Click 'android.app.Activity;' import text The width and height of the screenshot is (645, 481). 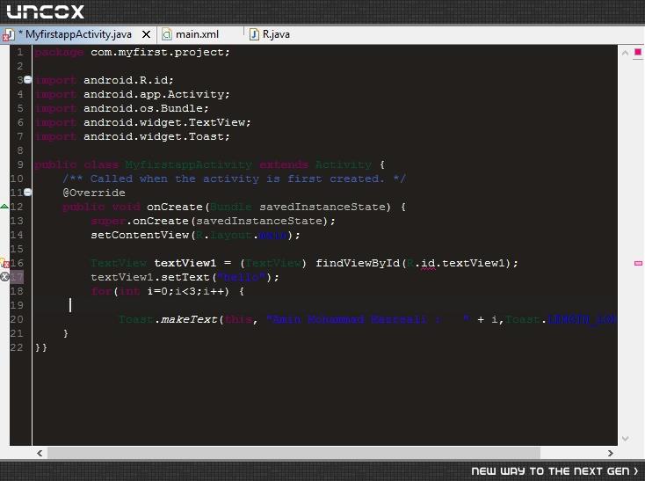[156, 94]
